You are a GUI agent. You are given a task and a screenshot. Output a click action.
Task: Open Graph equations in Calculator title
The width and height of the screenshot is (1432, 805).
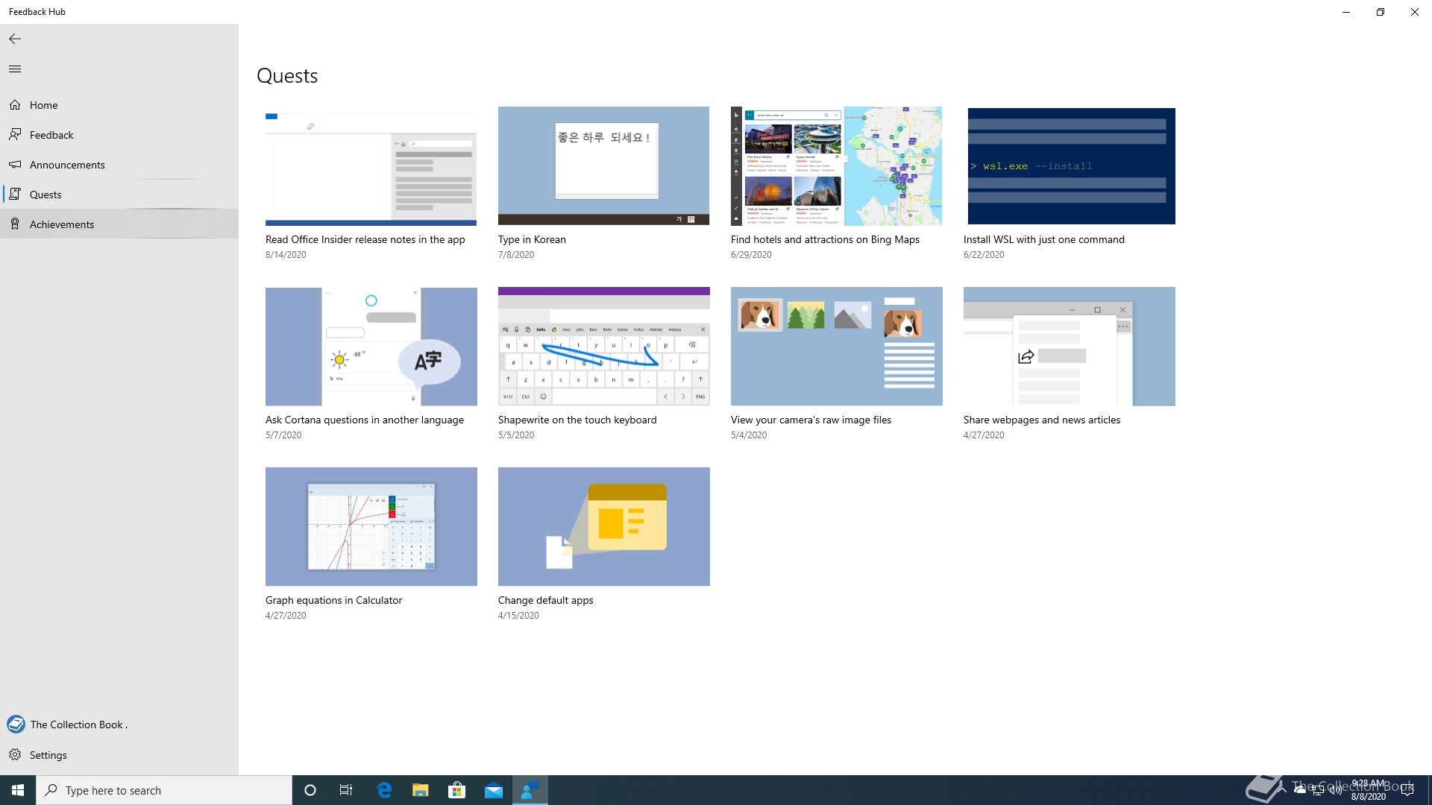pos(333,600)
